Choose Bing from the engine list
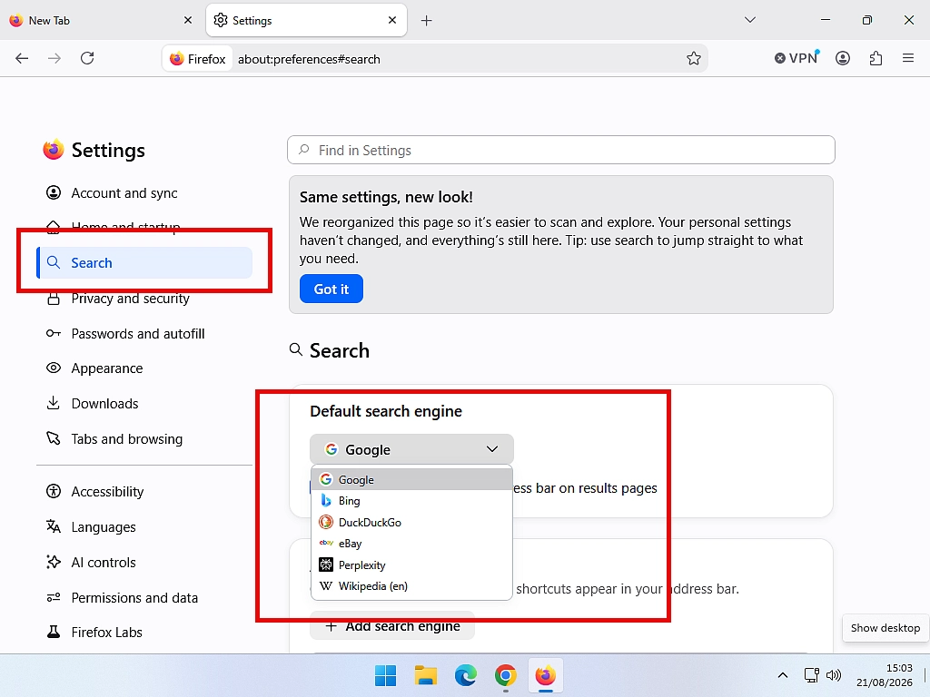 [x=411, y=501]
